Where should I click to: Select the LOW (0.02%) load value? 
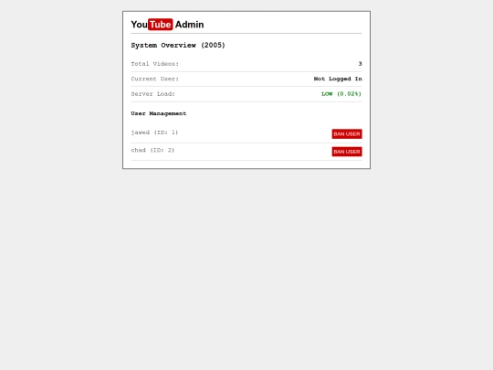tap(341, 94)
